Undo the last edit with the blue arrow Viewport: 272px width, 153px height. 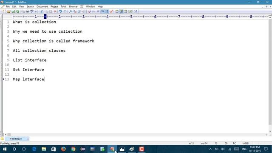tap(60, 11)
